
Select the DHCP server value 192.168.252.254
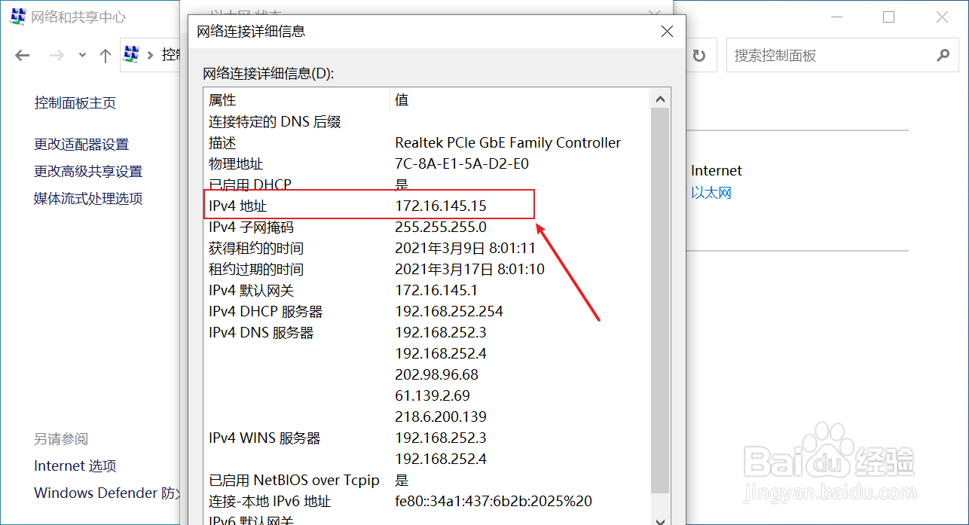tap(449, 311)
